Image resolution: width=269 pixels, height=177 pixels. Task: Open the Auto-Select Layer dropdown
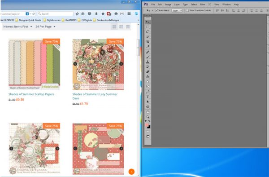(177, 10)
